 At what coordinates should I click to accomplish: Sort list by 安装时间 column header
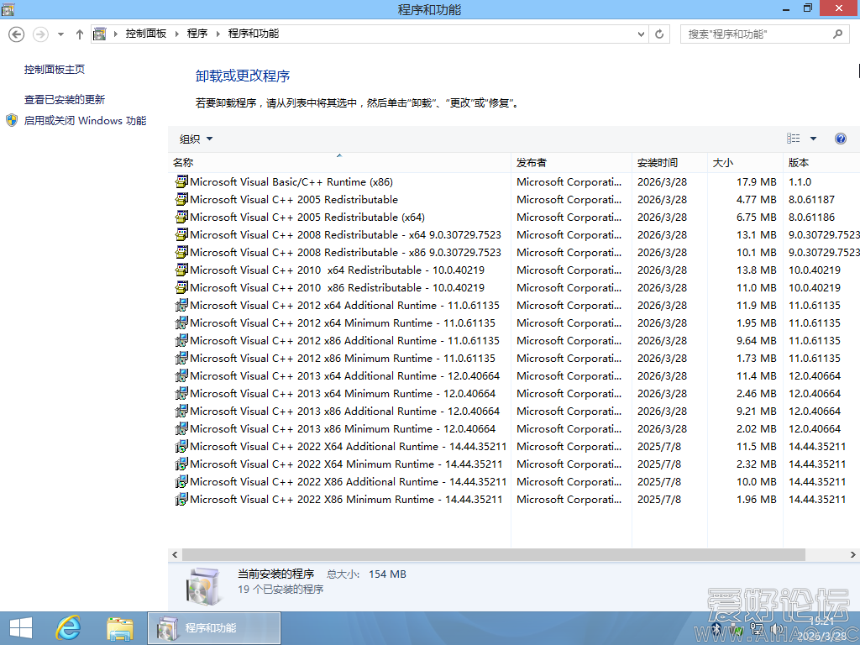click(669, 162)
